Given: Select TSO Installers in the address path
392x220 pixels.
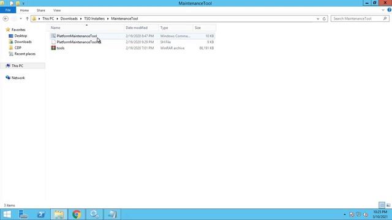Looking at the screenshot, I should tap(94, 19).
